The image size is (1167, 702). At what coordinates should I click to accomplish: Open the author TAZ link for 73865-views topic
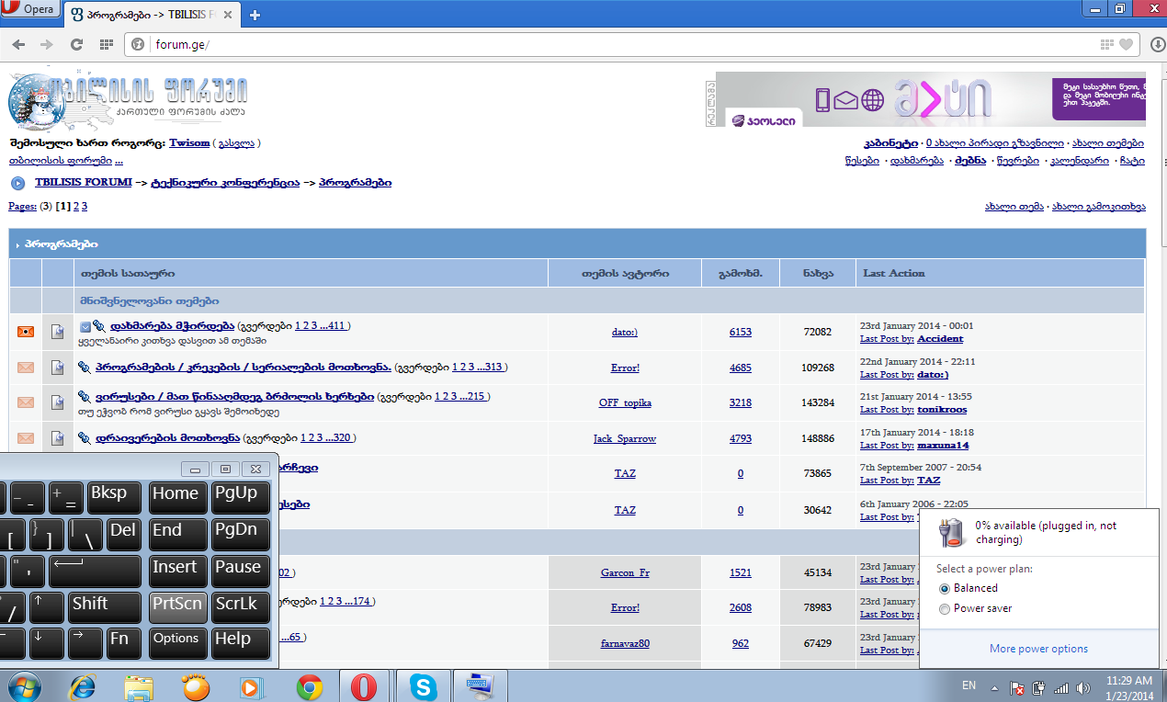(625, 473)
